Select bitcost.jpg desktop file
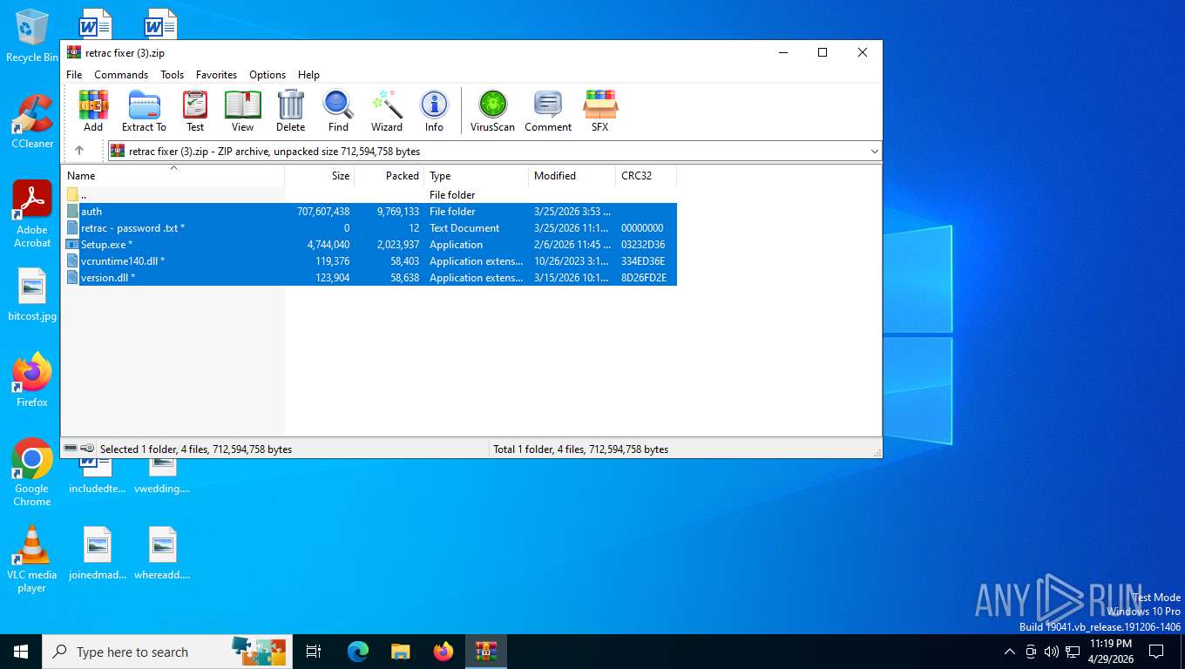The height and width of the screenshot is (669, 1185). (x=32, y=294)
